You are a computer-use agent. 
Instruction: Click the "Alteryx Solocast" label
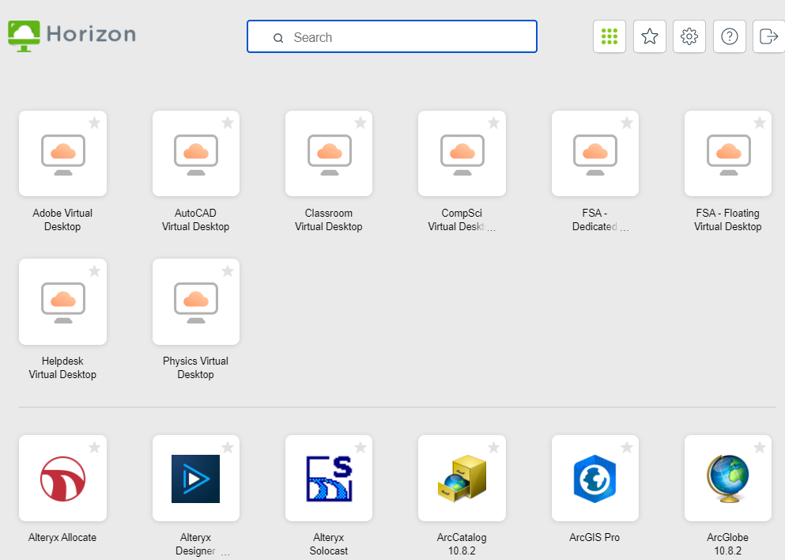click(x=329, y=544)
